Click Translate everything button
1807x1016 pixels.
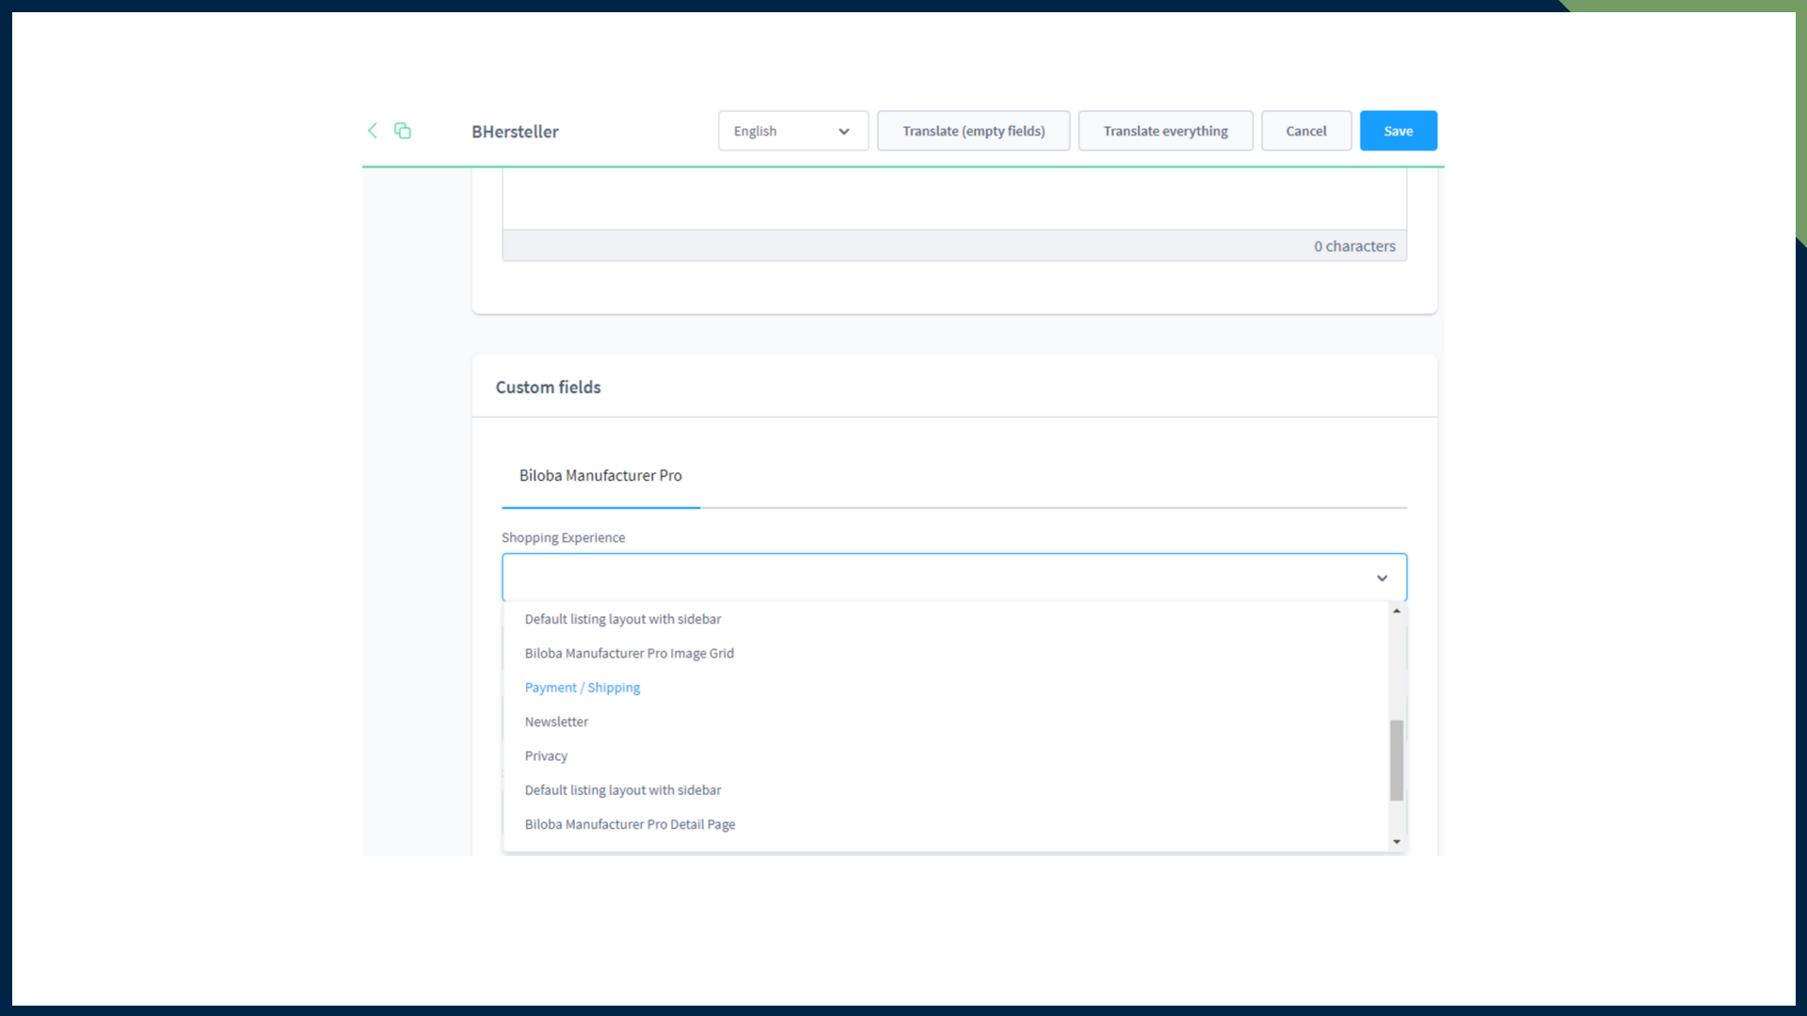[x=1165, y=131]
